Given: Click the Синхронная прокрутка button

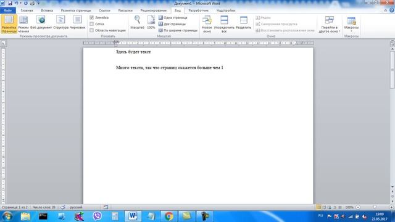Looking at the screenshot, I should pyautogui.click(x=276, y=24).
